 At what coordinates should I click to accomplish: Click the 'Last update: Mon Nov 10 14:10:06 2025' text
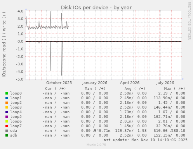(x=144, y=140)
